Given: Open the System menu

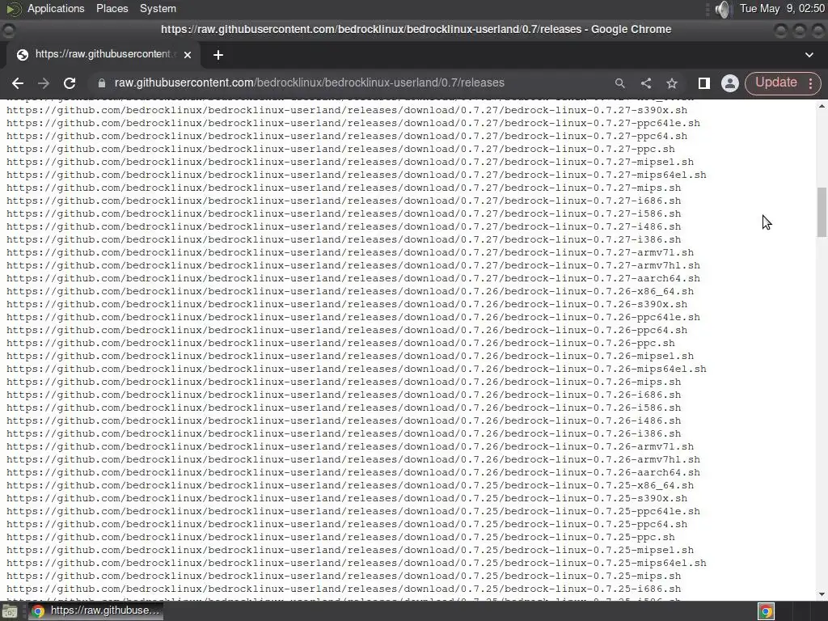Looking at the screenshot, I should [158, 8].
